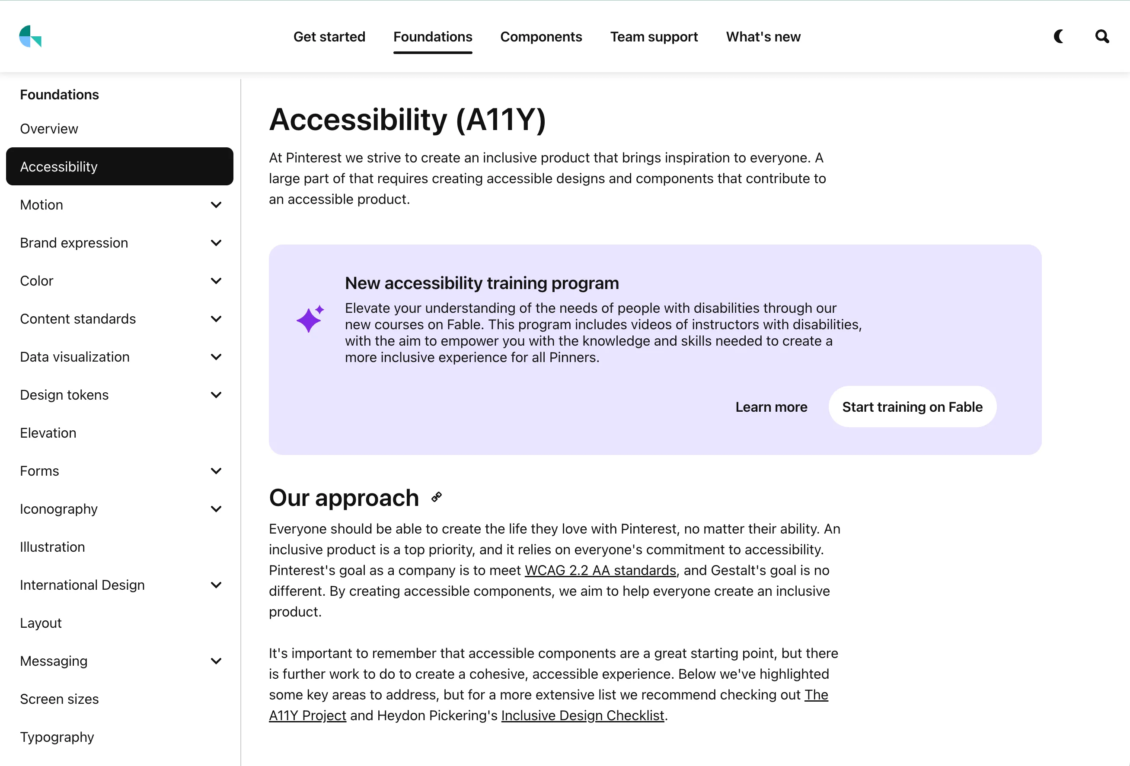Open search using the magnifier icon

pyautogui.click(x=1102, y=36)
